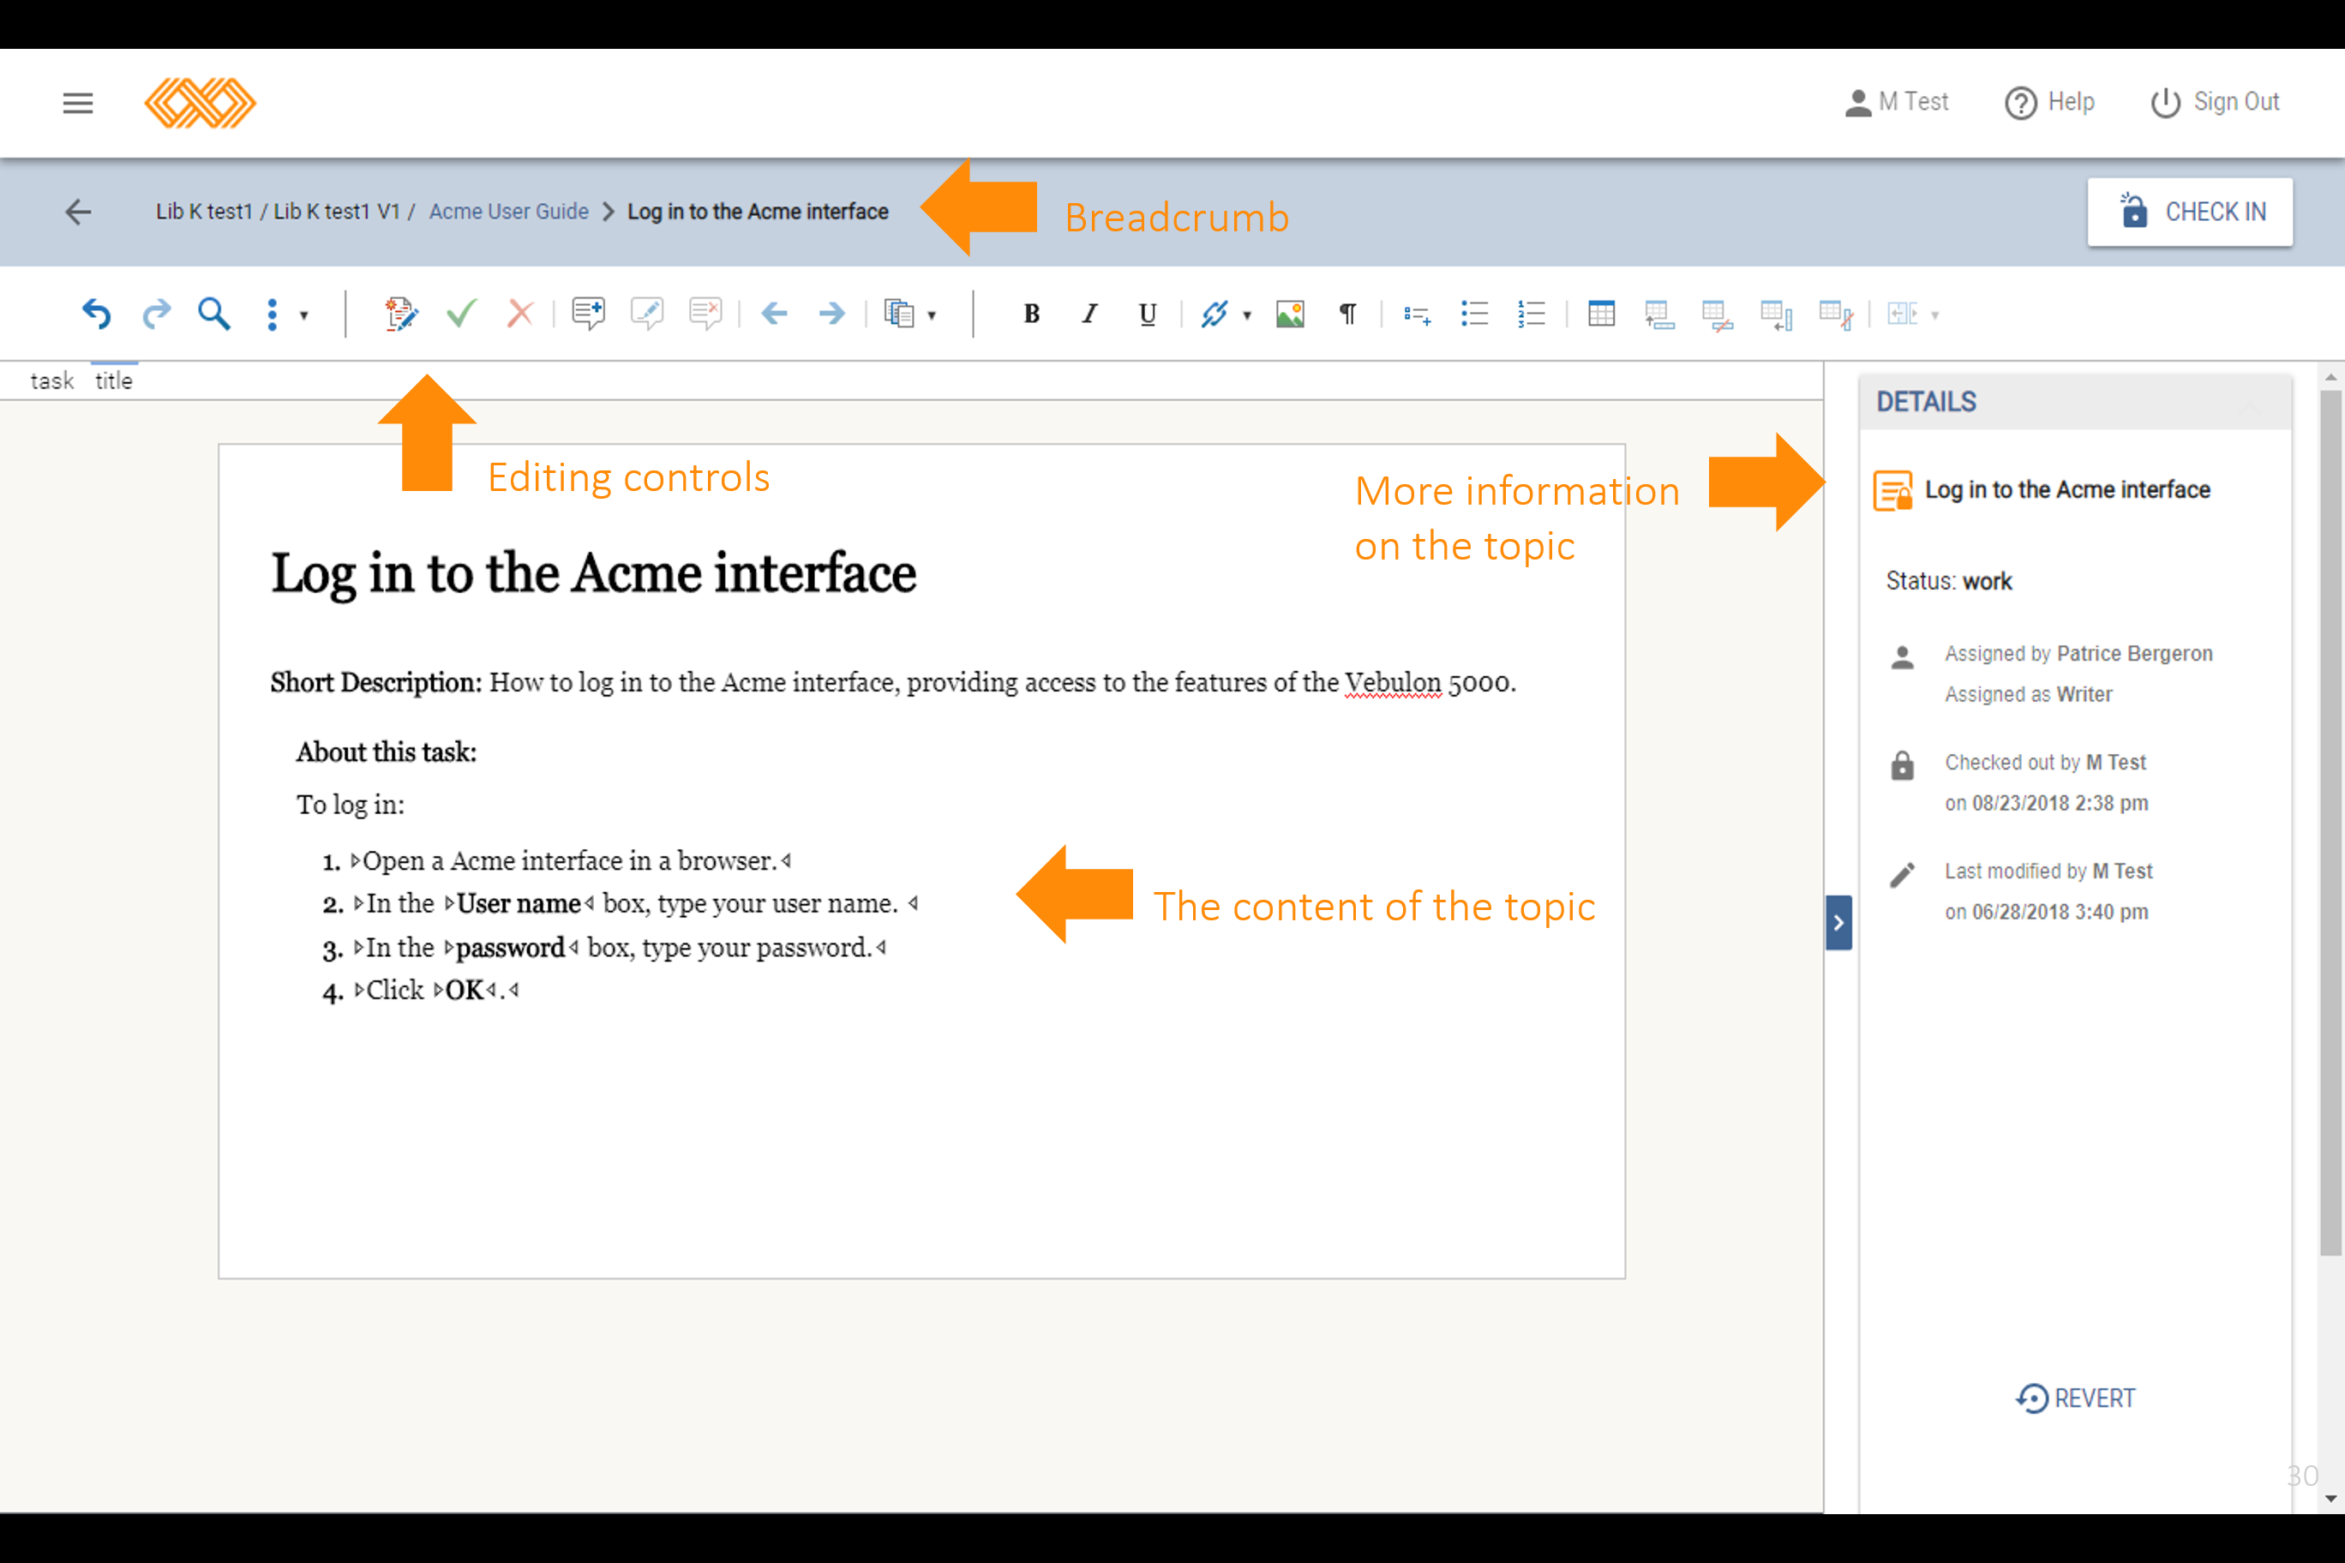Insert a bulleted list

tap(1474, 314)
